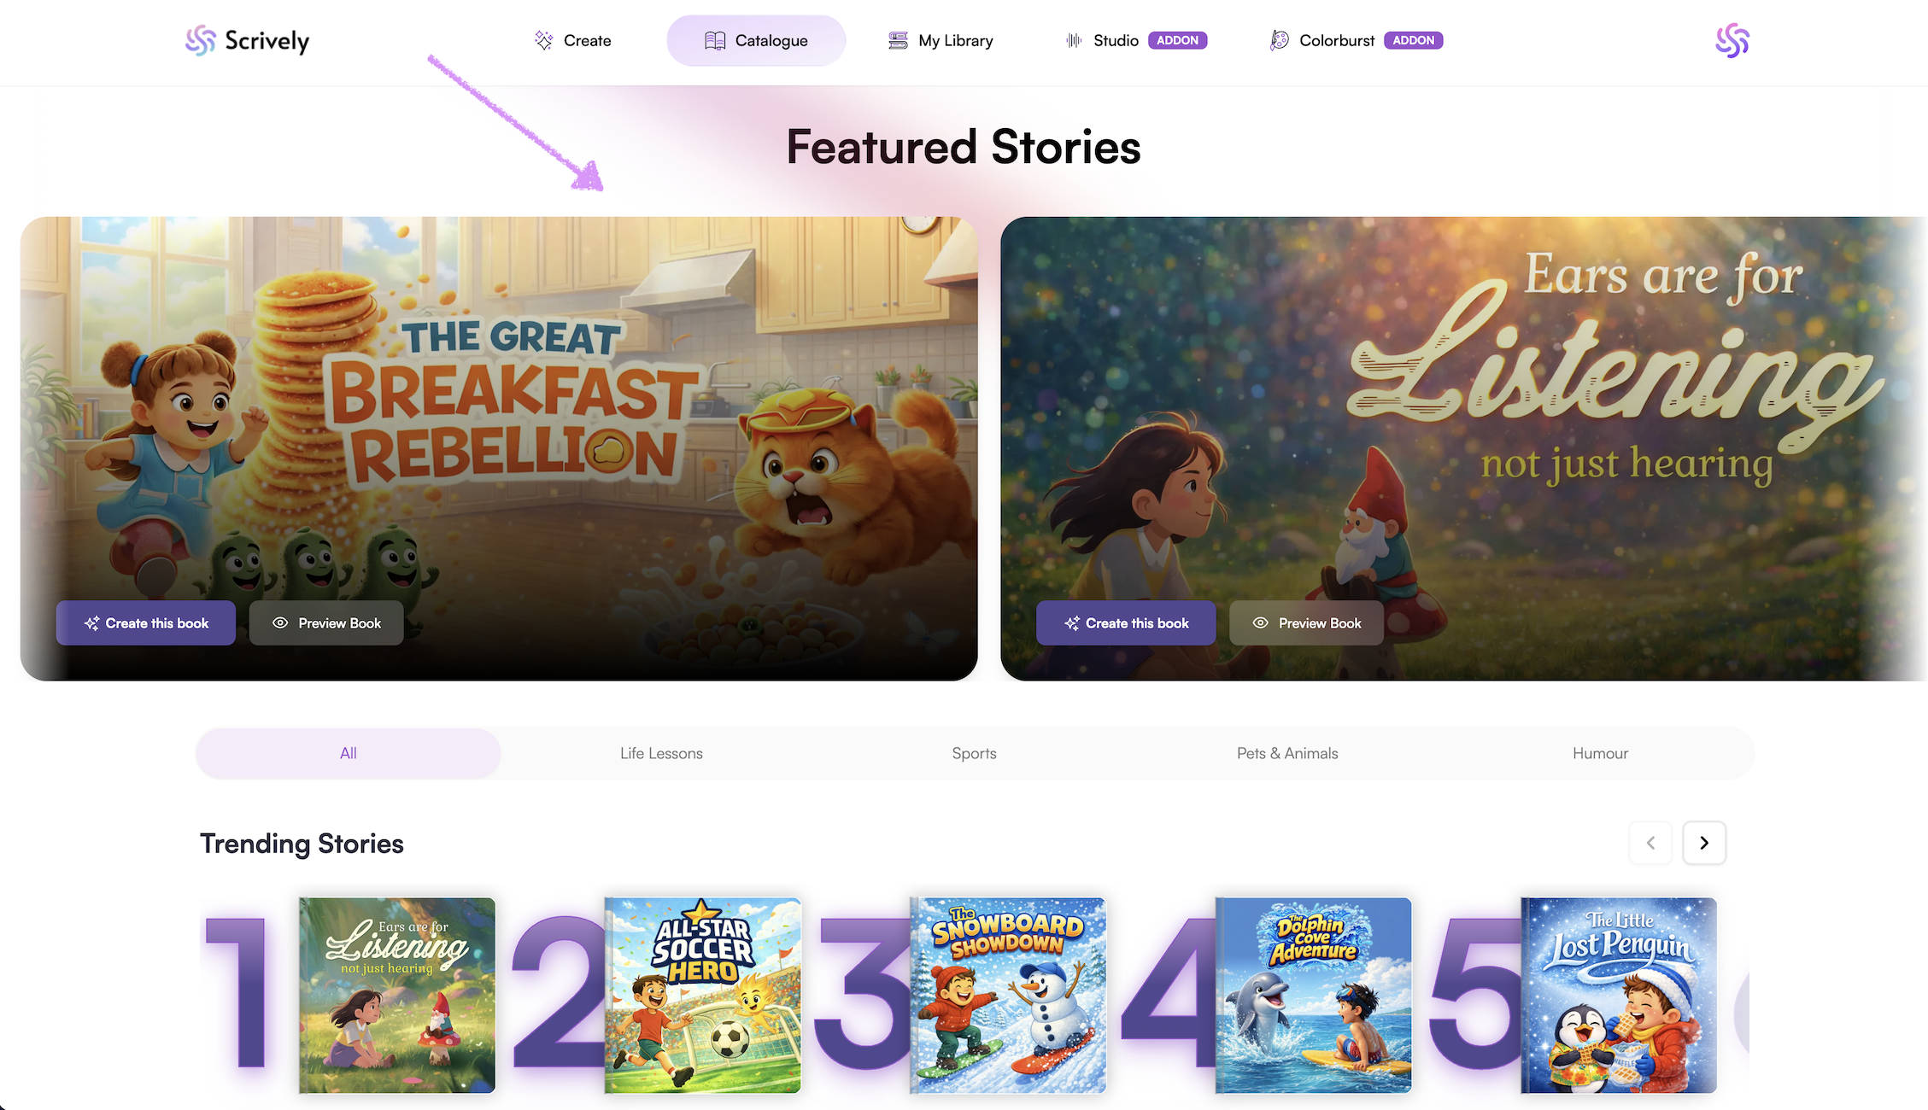Show next trending stories with right chevron
The width and height of the screenshot is (1928, 1110).
[1704, 843]
